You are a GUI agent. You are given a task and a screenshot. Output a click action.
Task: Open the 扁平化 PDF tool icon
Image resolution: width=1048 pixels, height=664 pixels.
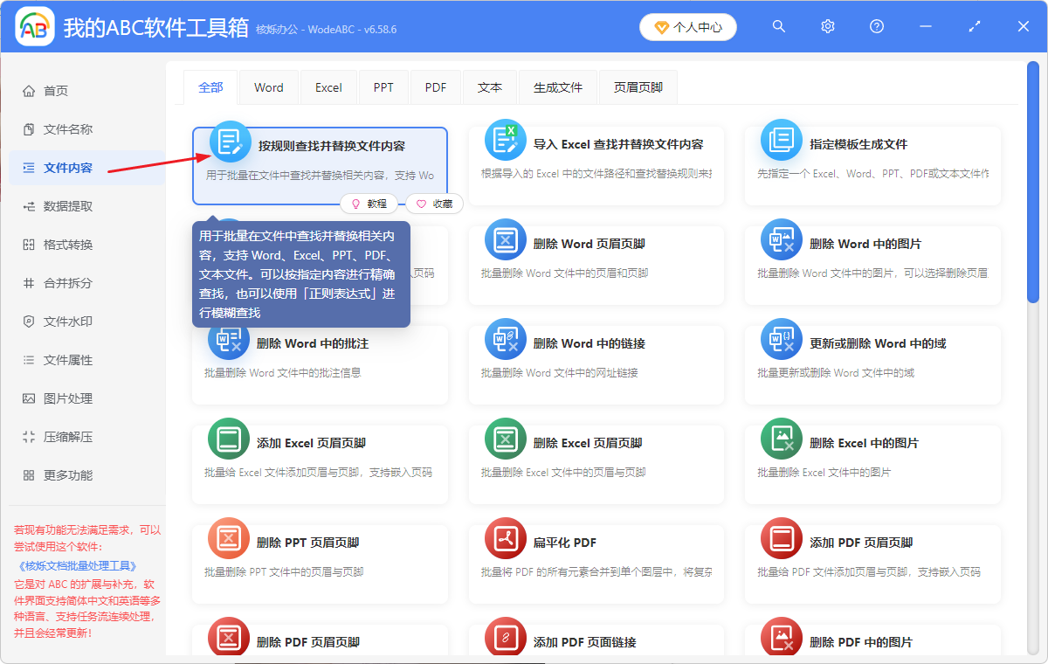coord(505,539)
